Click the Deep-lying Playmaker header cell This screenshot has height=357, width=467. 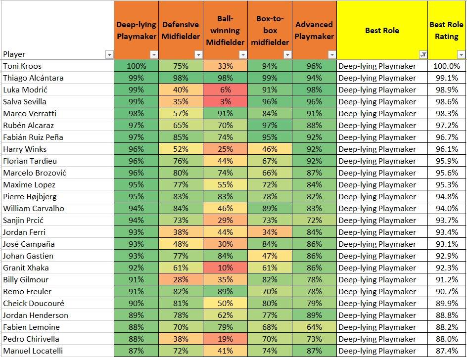pos(136,30)
